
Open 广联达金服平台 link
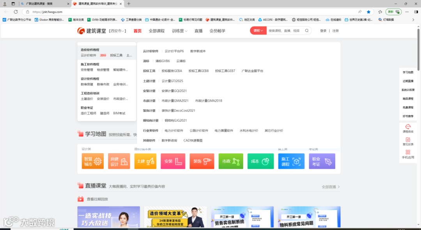(x=252, y=71)
